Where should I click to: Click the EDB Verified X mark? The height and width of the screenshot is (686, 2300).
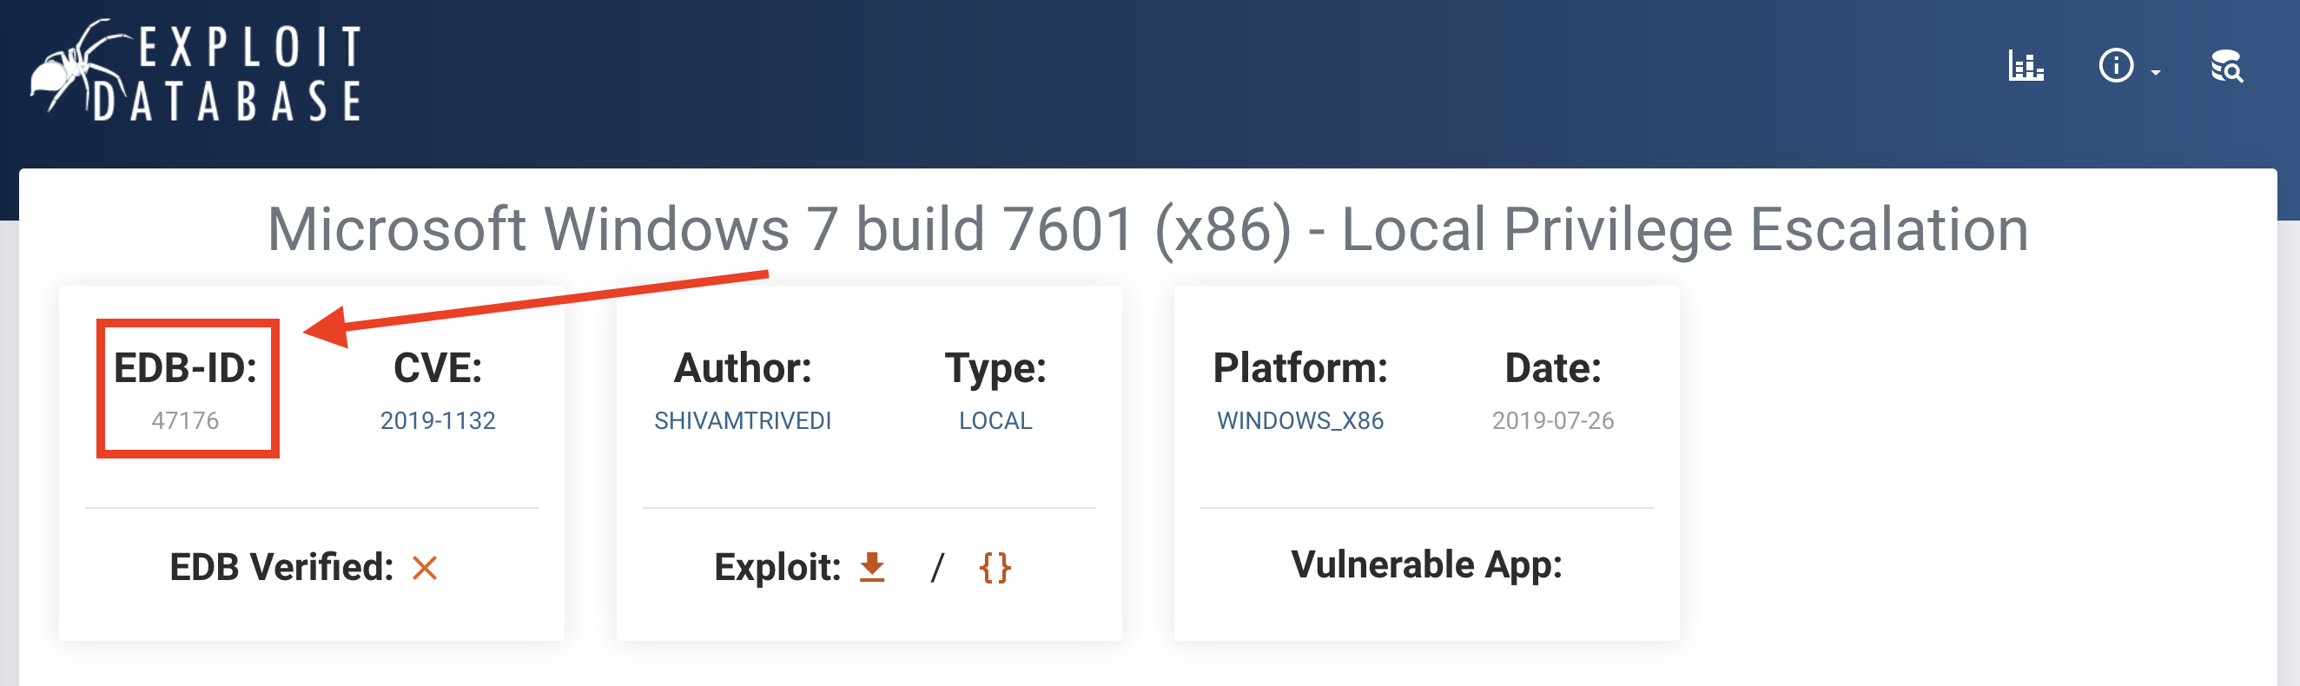pyautogui.click(x=424, y=567)
